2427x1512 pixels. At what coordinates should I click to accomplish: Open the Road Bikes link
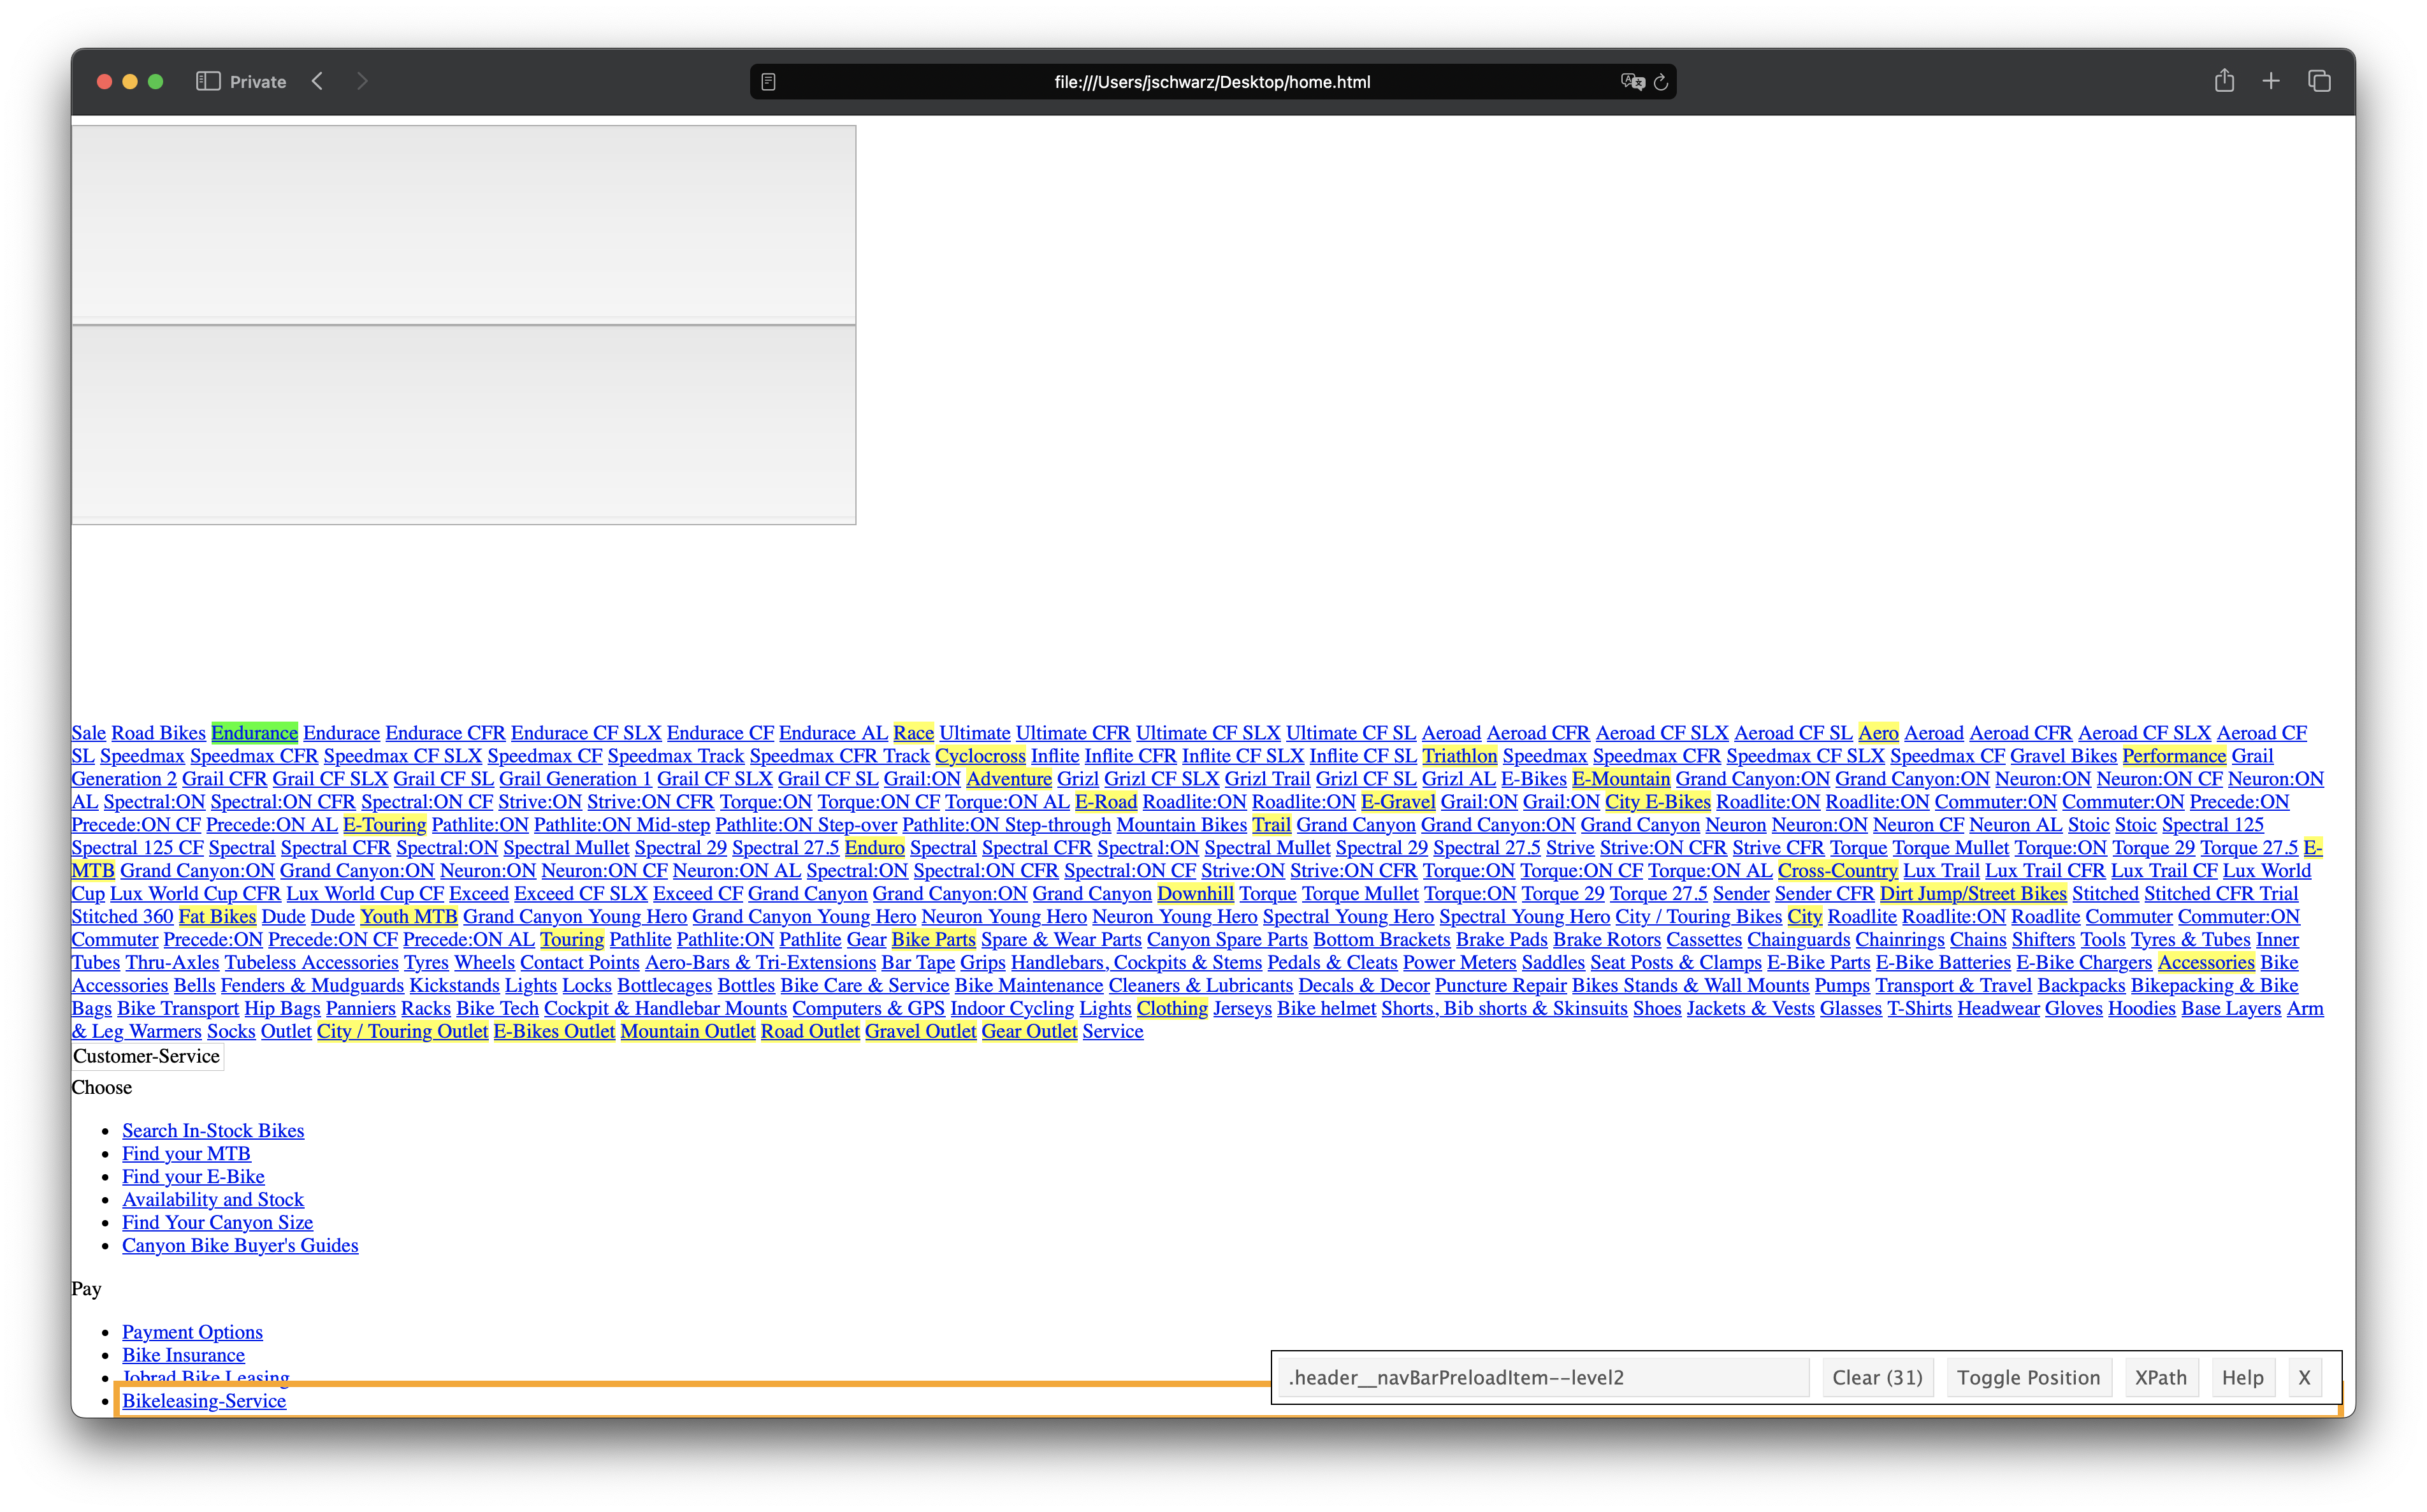(158, 733)
